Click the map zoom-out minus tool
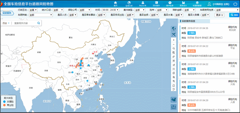240x113 pixels. coord(173,44)
